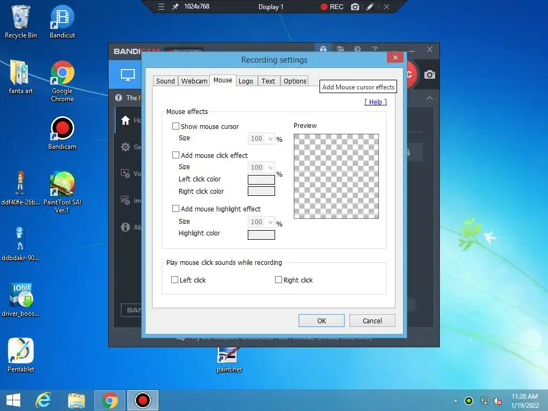
Task: Switch to Bandicam taskbar button
Action: 142,400
